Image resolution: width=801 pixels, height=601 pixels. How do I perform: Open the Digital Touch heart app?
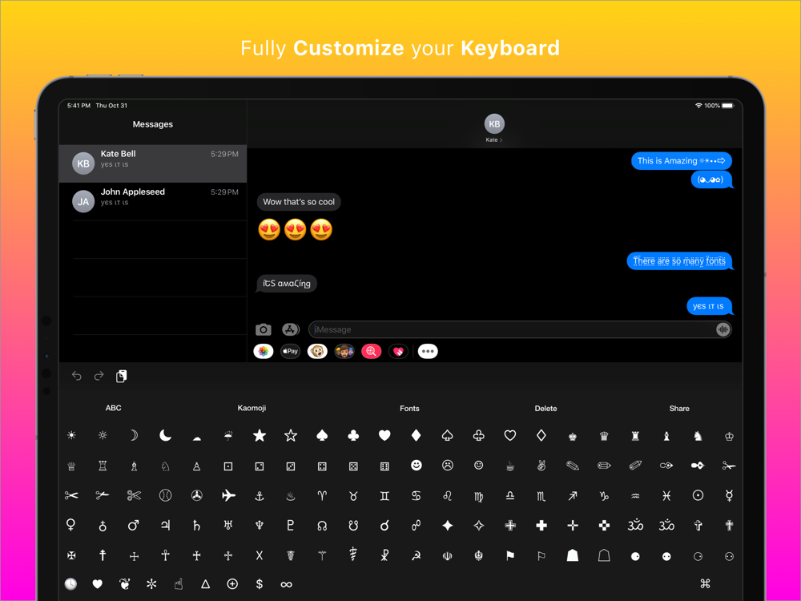click(x=398, y=351)
